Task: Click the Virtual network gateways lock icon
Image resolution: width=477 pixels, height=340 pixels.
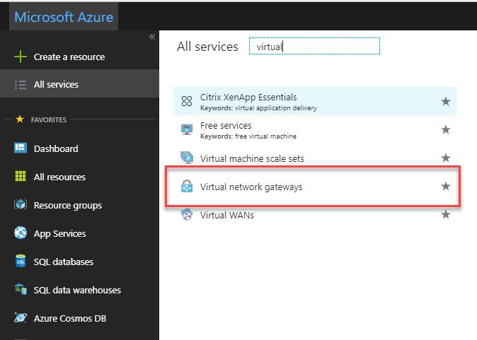Action: (187, 187)
